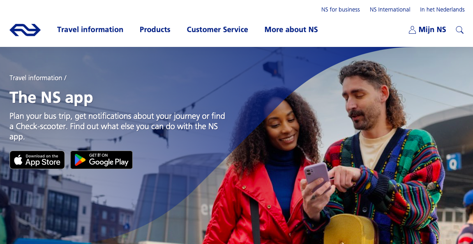Open the Products menu

point(155,30)
